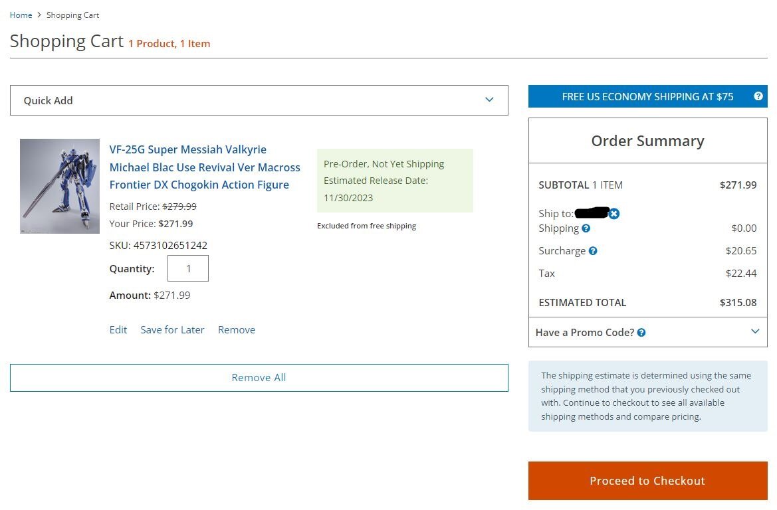
Task: Click the Remove All button
Action: coord(259,378)
